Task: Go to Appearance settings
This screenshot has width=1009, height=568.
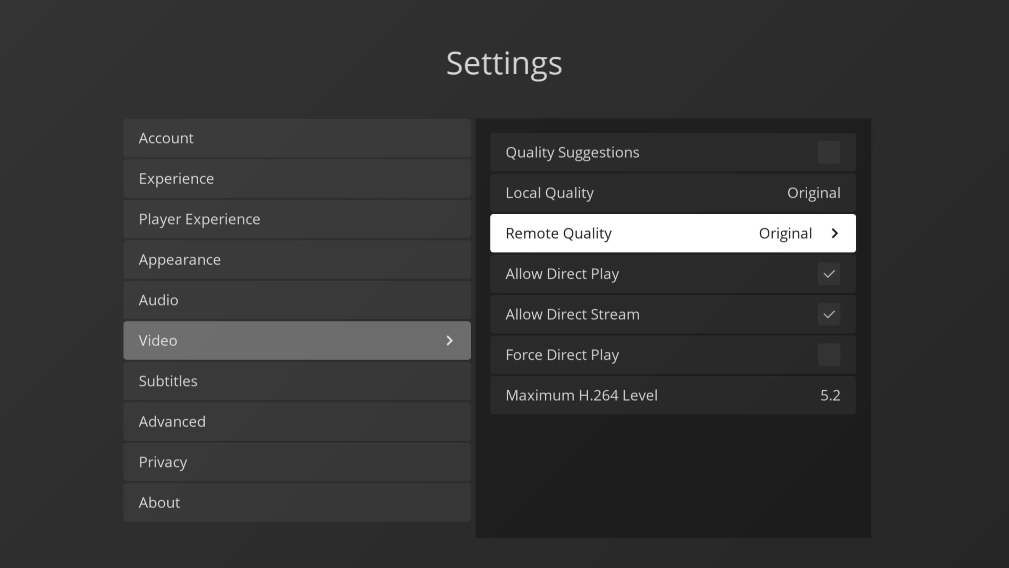Action: (297, 260)
